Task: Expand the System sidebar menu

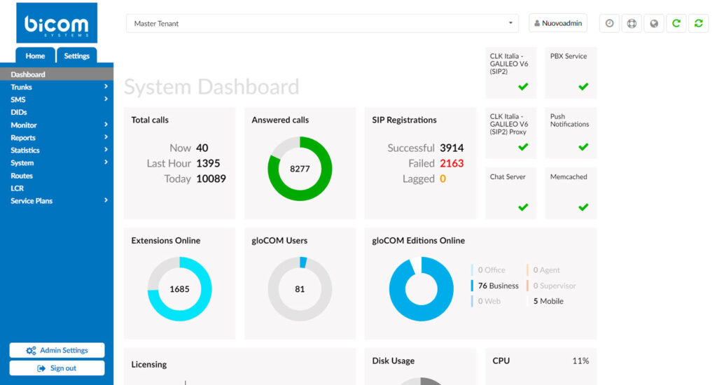Action: [x=57, y=163]
